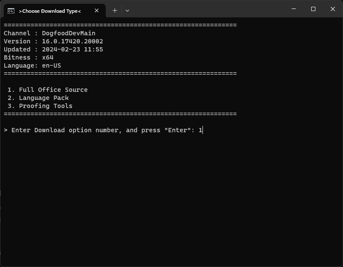Image resolution: width=343 pixels, height=267 pixels.
Task: Click the "1. Full Office Source" option
Action: tap(48, 90)
